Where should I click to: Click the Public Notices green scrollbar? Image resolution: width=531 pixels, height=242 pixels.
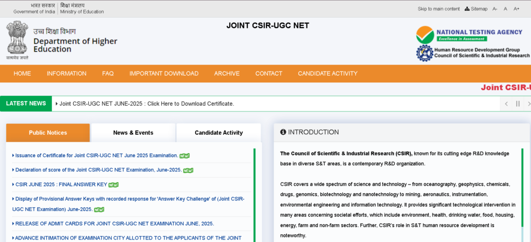(254, 195)
